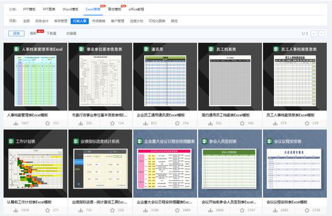This screenshot has width=332, height=216.
Task: Open the 人事档案管理表Excel模板 title link
Action: coord(27,115)
